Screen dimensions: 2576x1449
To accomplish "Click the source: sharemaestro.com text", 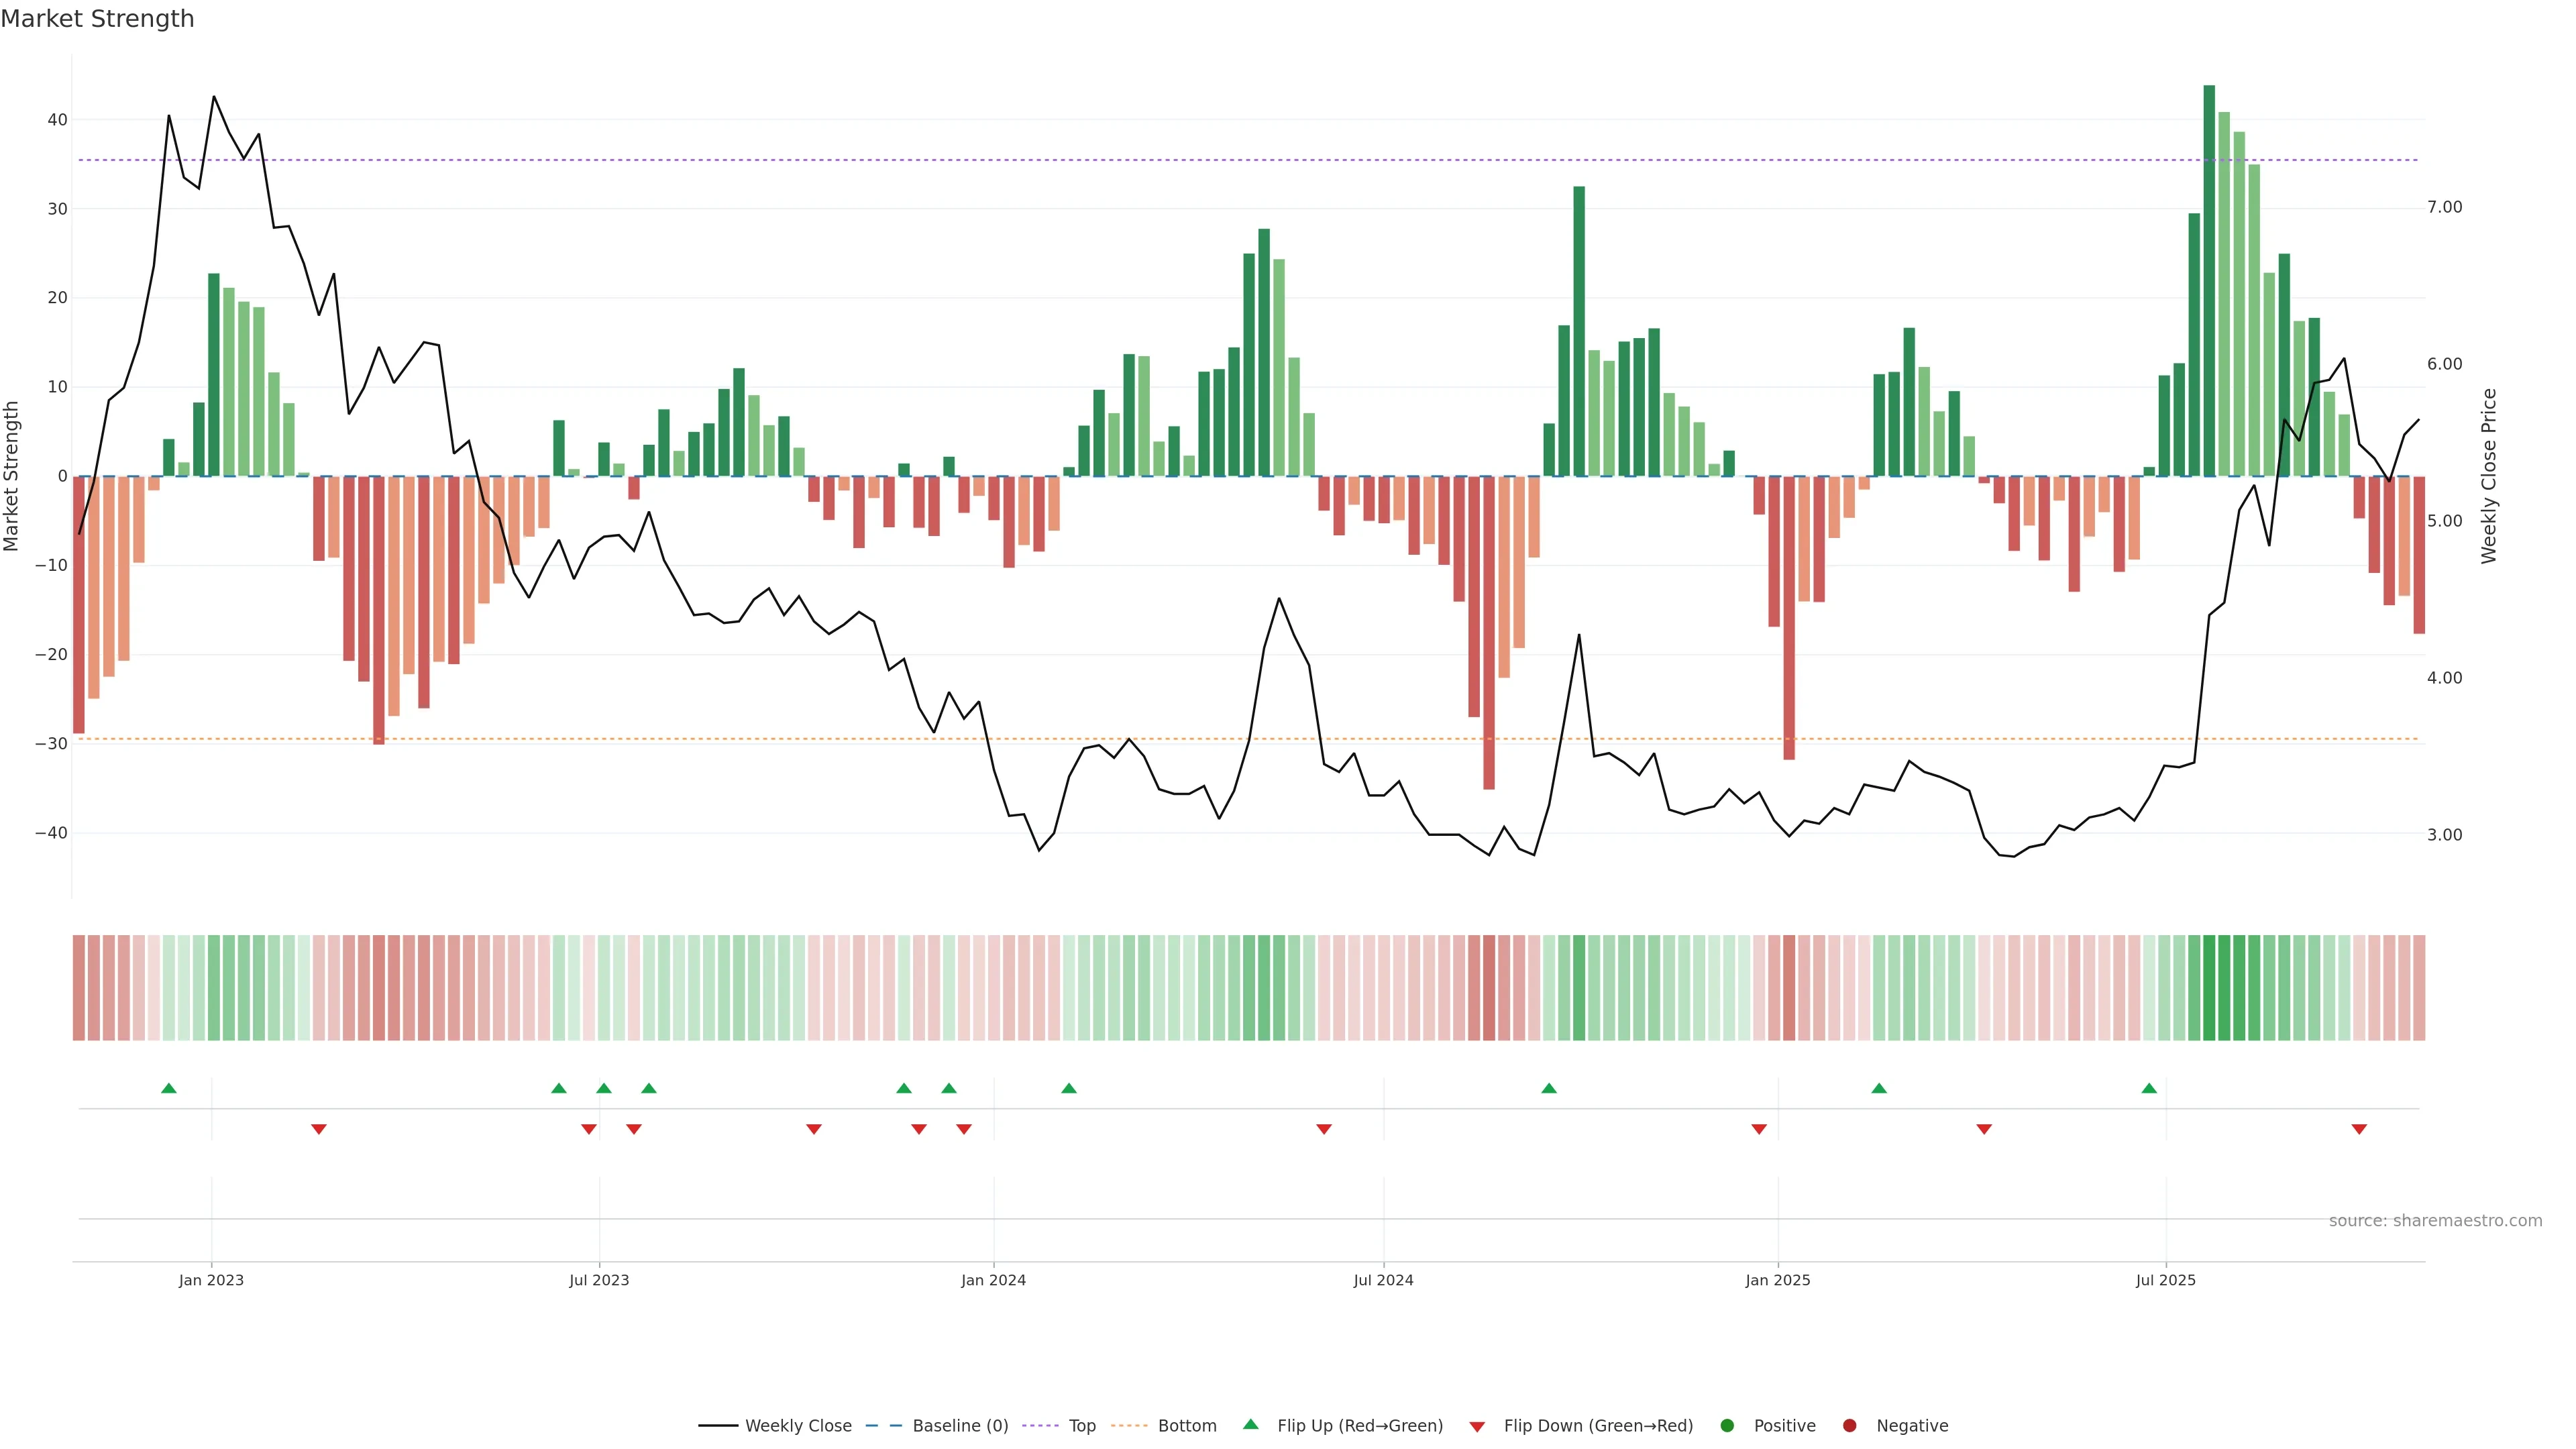I will 2435,1220.
